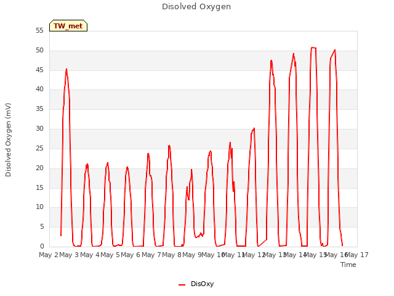The height and width of the screenshot is (296, 394).
Task: Click the y-axis value 40
Action: pos(39,89)
